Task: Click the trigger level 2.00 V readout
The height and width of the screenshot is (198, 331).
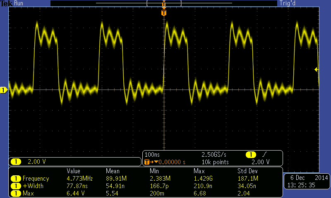Action: 261,162
